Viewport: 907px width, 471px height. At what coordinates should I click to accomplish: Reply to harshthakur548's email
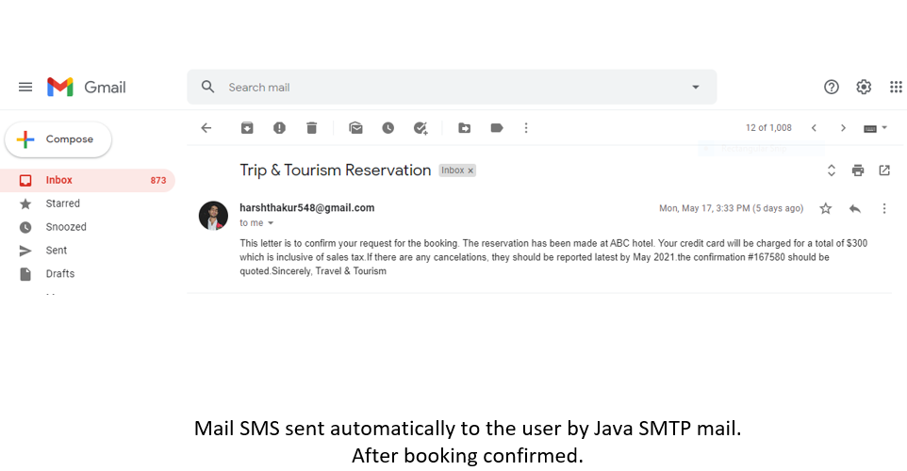click(855, 208)
